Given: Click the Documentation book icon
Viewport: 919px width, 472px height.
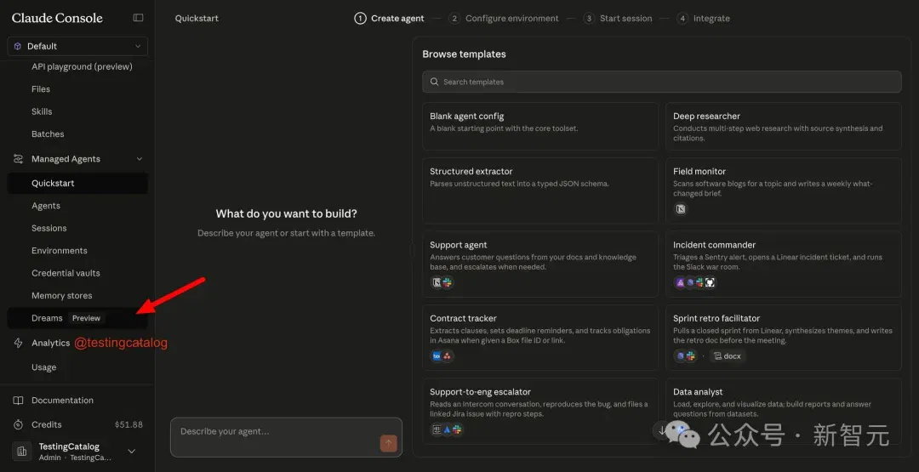Looking at the screenshot, I should (19, 401).
